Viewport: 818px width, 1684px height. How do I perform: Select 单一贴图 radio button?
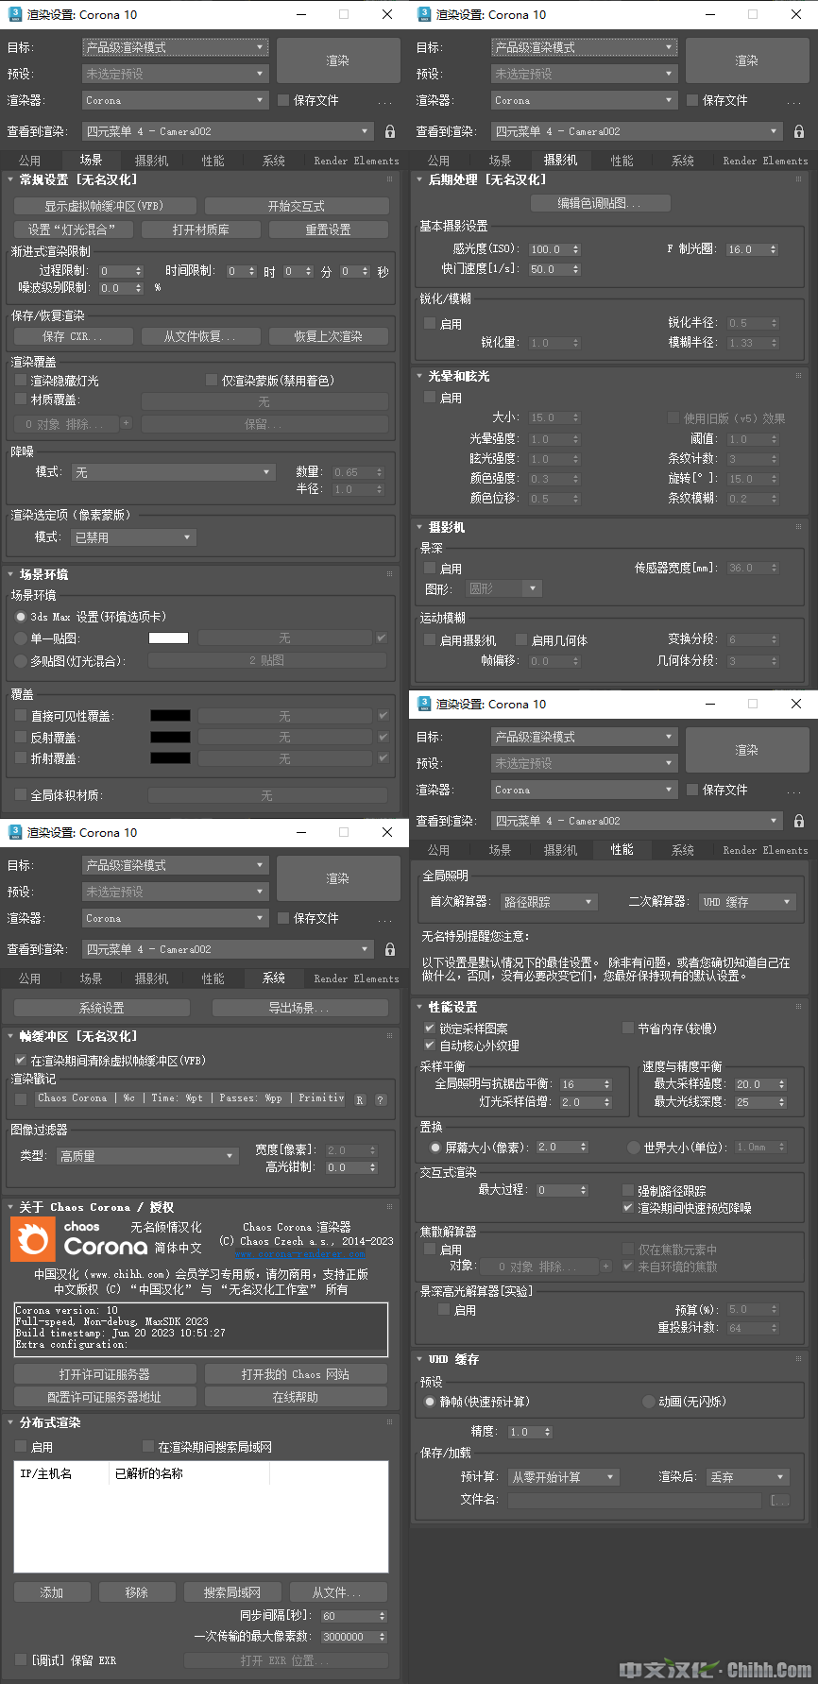[21, 638]
